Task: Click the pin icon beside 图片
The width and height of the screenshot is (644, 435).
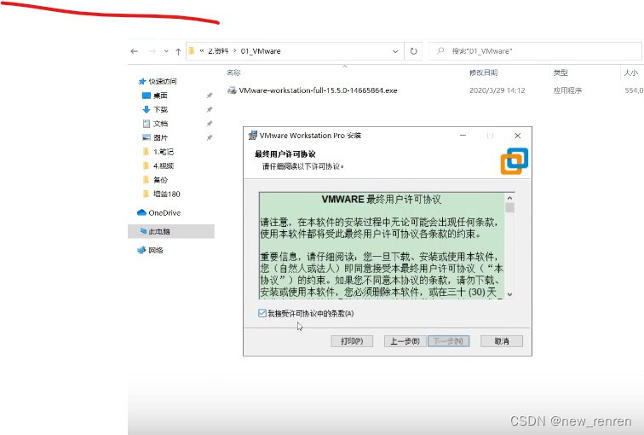Action: tap(210, 137)
